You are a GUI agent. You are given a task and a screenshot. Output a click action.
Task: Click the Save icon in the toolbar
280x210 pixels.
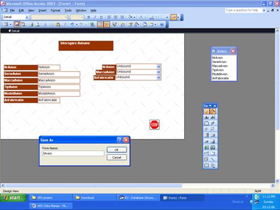click(x=17, y=24)
